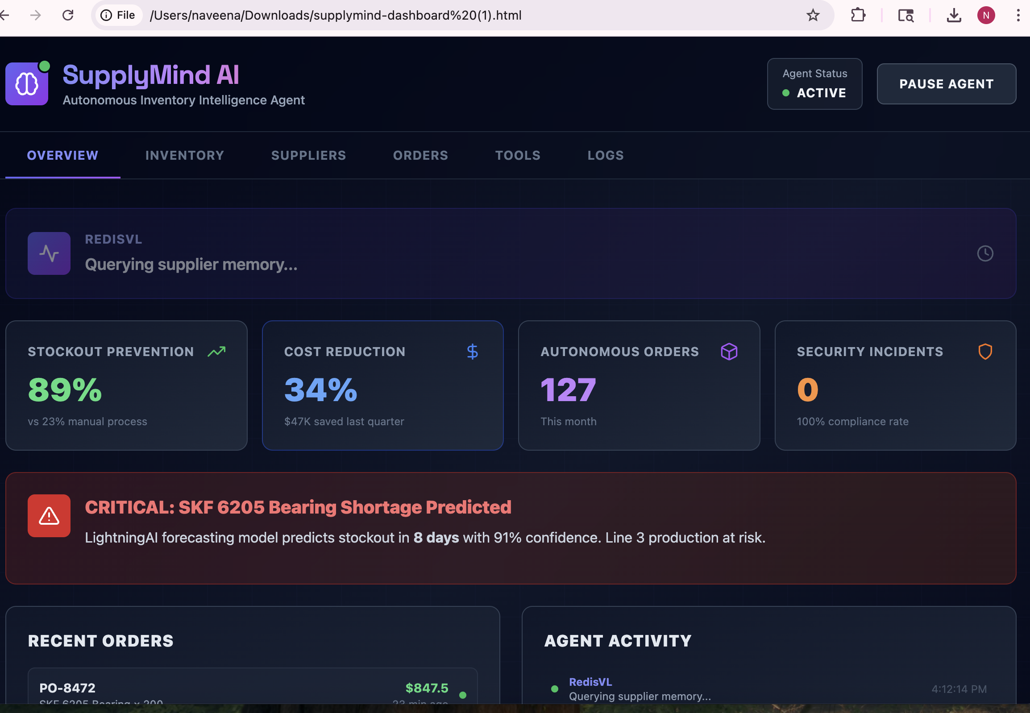Screen dimensions: 1030x713
Task: Switch to the Inventory tab
Action: click(x=185, y=155)
